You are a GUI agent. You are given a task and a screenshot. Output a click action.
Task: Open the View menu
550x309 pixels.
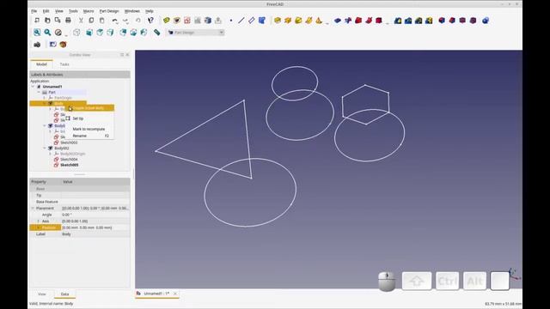(59, 11)
